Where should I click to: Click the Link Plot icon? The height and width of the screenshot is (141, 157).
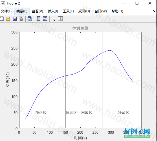click(30, 19)
